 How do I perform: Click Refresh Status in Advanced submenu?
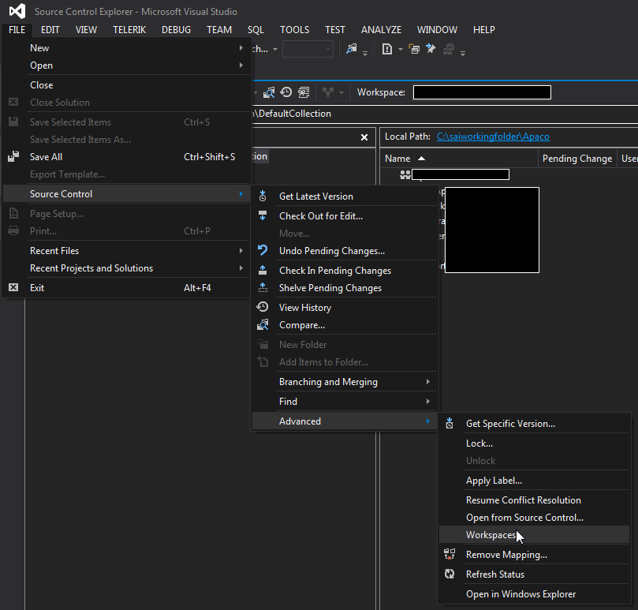pos(494,574)
